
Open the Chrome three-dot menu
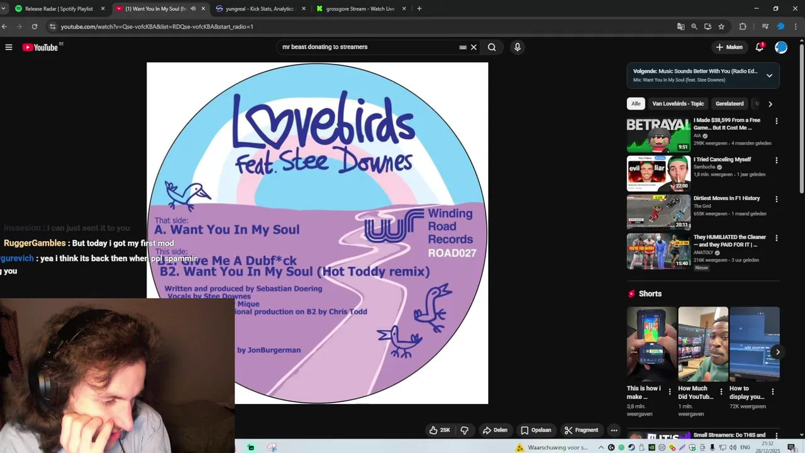pyautogui.click(x=797, y=26)
